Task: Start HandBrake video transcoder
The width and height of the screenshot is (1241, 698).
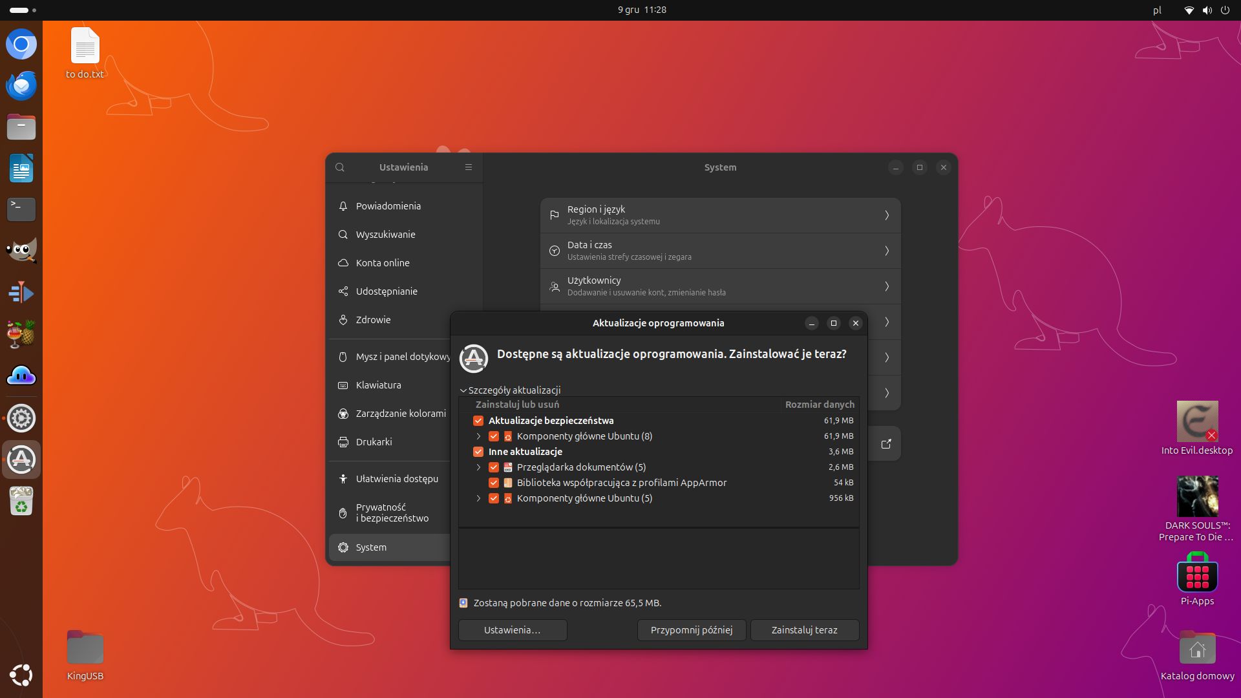Action: [x=21, y=333]
